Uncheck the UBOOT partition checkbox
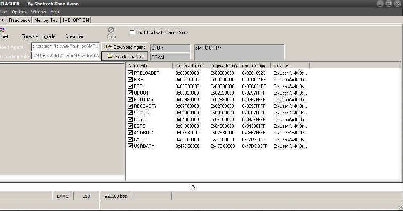 [130, 93]
